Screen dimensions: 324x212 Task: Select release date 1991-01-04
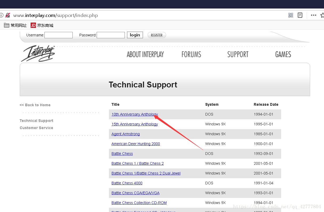point(264,183)
